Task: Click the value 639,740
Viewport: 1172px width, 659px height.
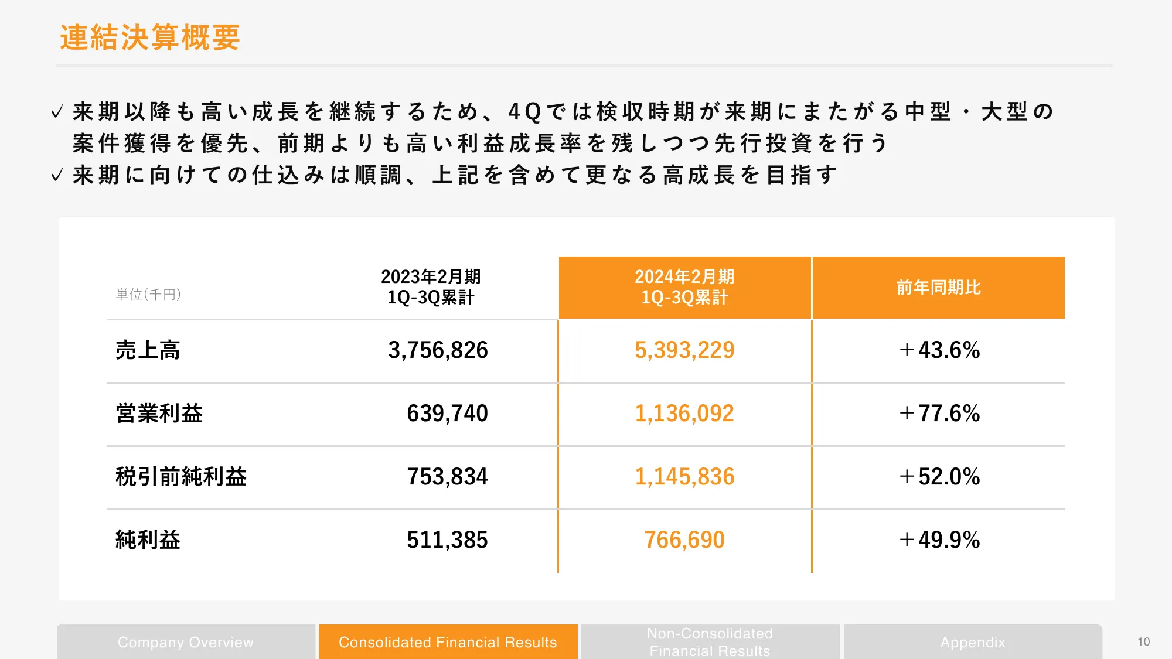Action: click(x=447, y=414)
